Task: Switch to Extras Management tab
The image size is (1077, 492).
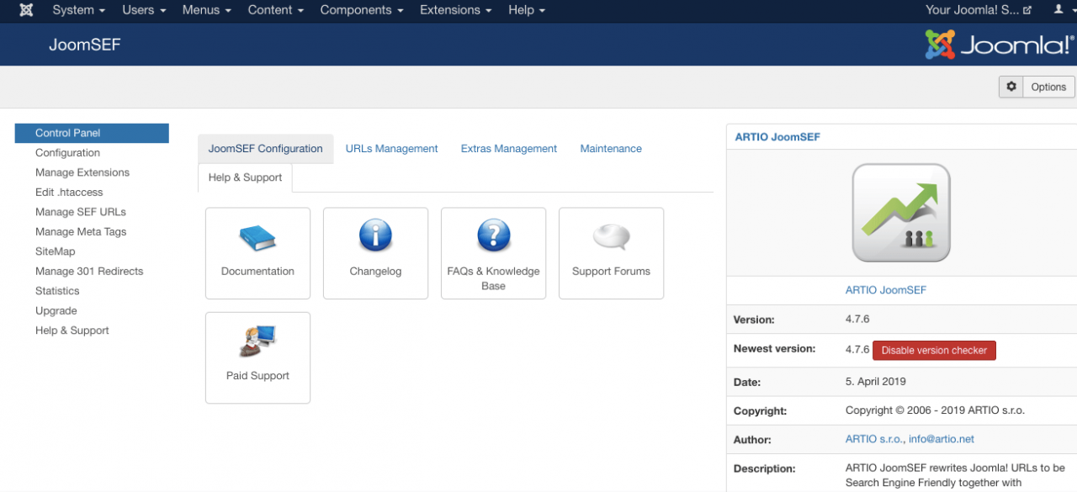Action: click(x=509, y=149)
